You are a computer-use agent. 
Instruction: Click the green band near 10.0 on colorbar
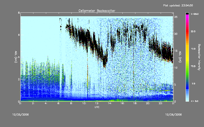coord(187,67)
